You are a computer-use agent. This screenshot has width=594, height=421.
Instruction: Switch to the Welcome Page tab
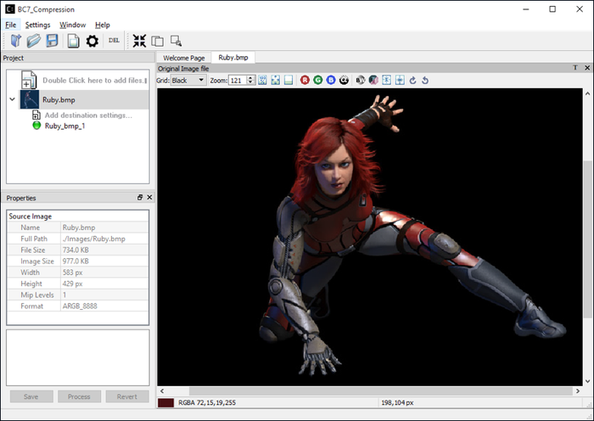coord(183,58)
